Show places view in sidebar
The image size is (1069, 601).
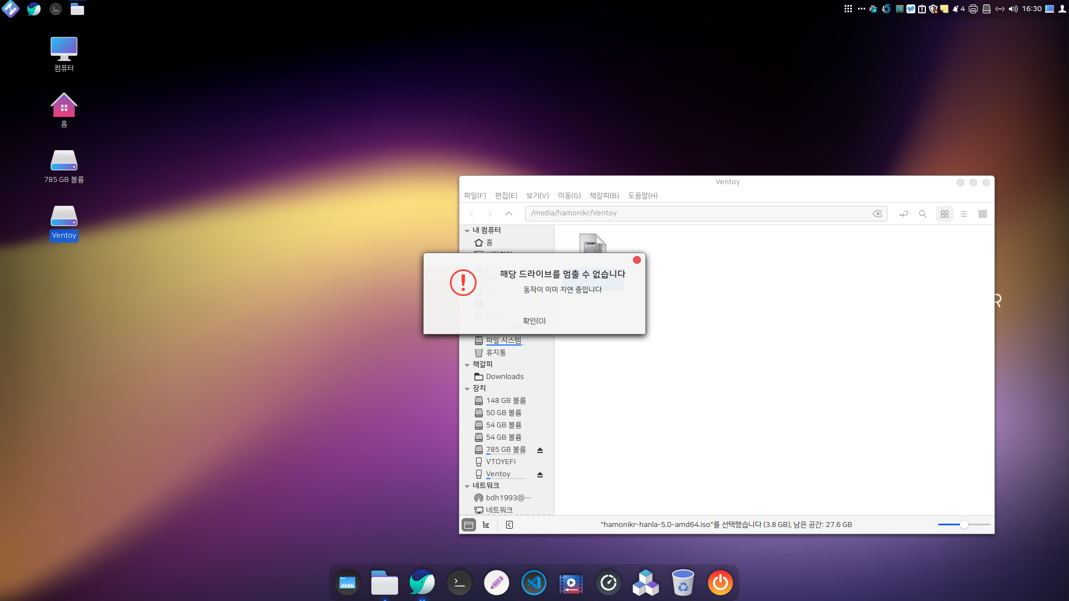point(469,525)
